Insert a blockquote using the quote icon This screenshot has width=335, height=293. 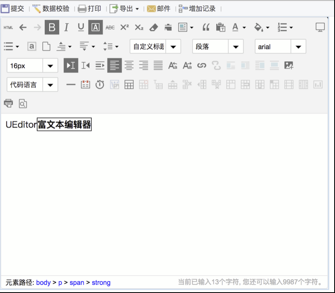pyautogui.click(x=206, y=27)
